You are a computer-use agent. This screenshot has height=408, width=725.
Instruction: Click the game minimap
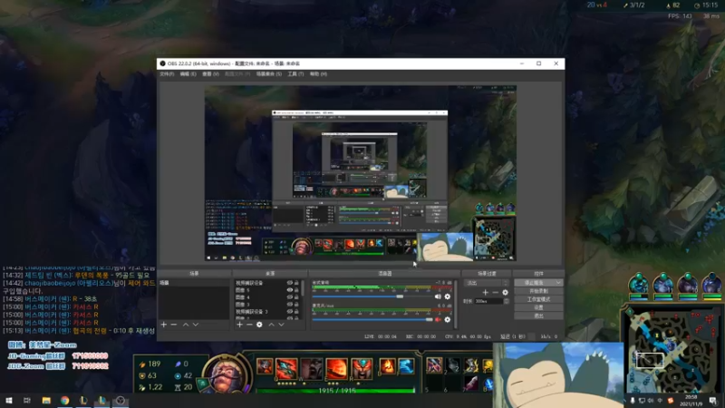coord(673,352)
